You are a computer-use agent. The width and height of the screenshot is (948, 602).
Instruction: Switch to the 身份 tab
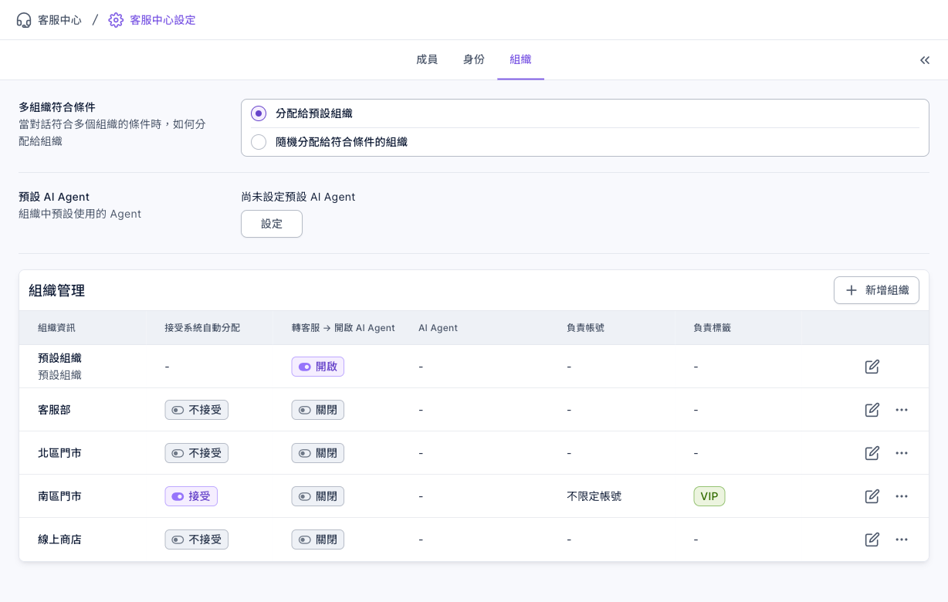tap(474, 59)
